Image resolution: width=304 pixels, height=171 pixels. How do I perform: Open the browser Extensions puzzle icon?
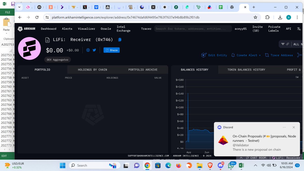tap(268, 17)
